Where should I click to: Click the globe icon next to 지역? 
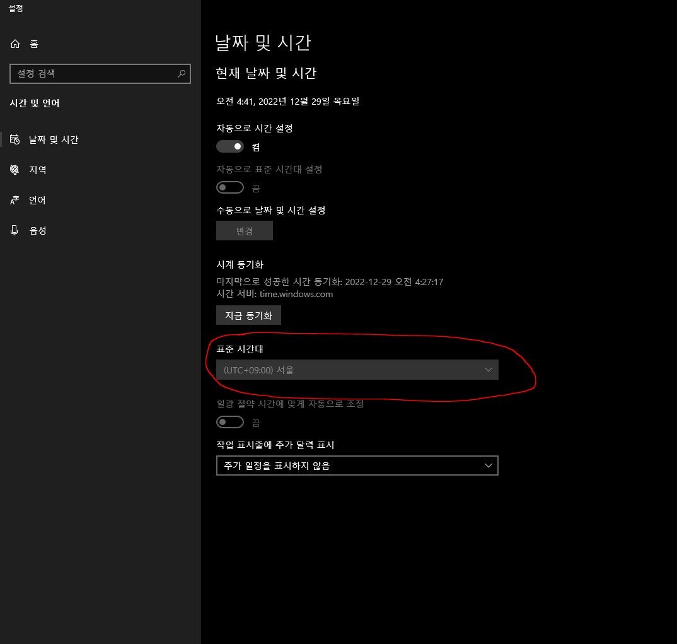click(15, 170)
